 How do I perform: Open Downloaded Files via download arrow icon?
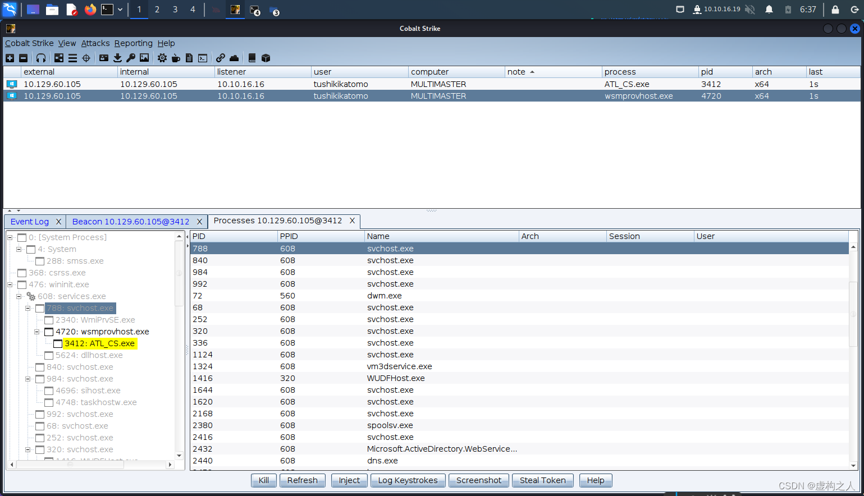point(117,58)
